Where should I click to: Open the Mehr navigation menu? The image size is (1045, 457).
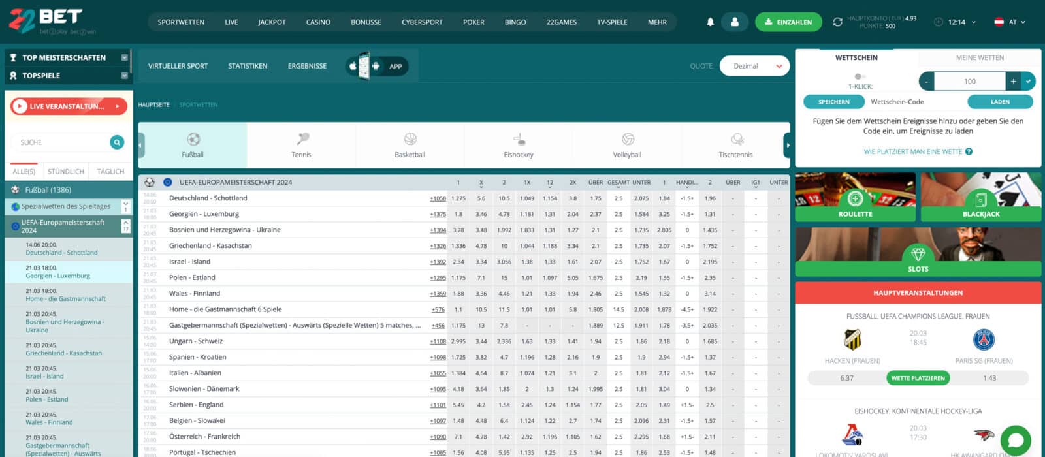coord(657,22)
